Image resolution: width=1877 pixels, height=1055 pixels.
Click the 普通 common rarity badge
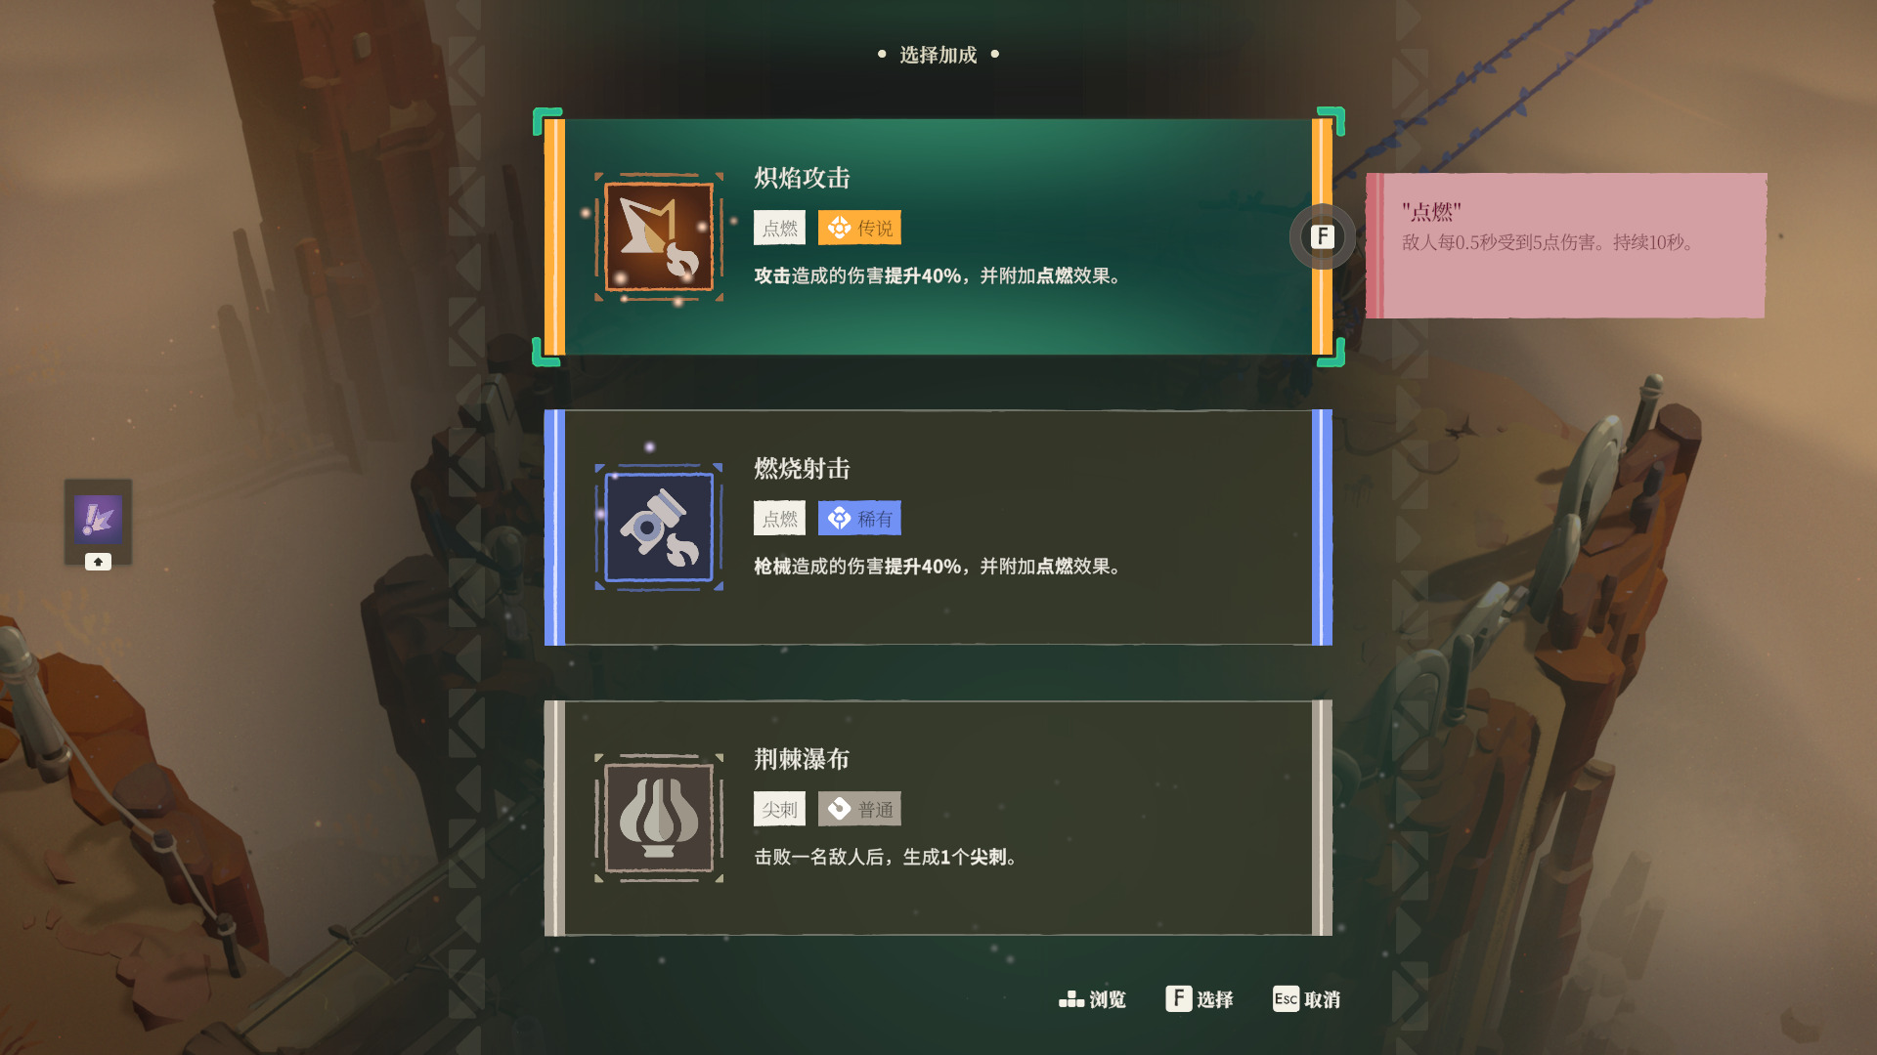click(x=859, y=809)
